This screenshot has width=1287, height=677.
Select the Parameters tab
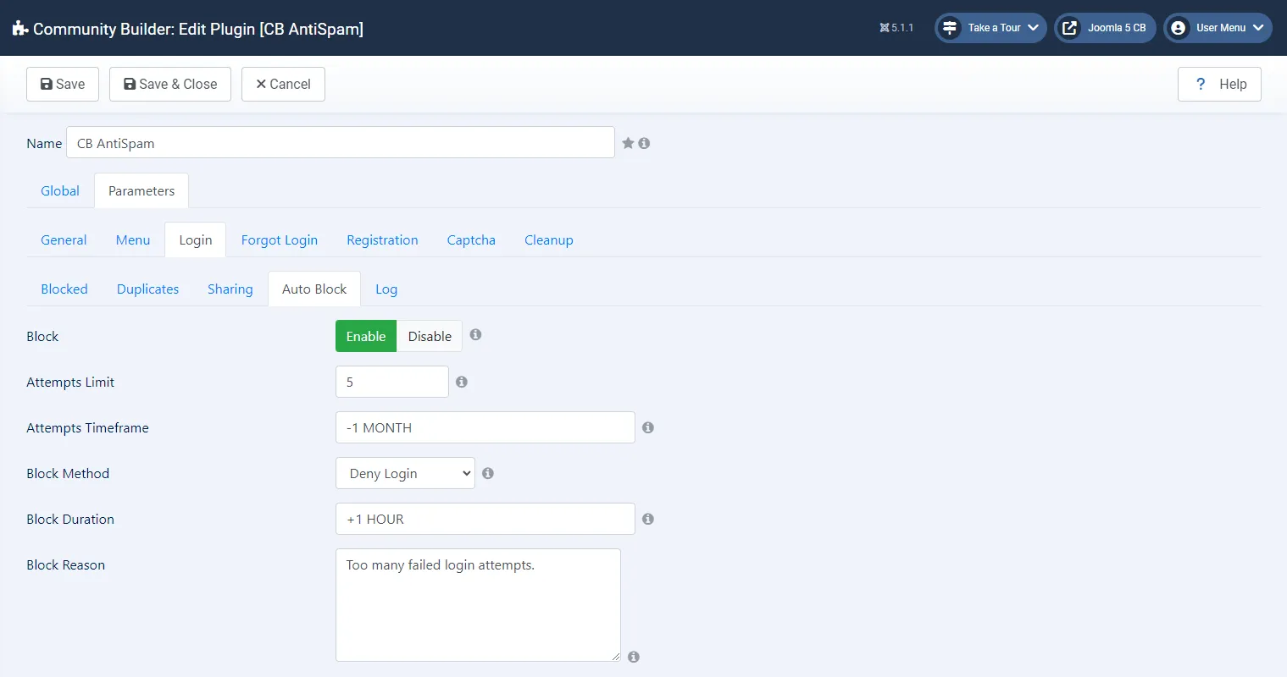pos(141,190)
